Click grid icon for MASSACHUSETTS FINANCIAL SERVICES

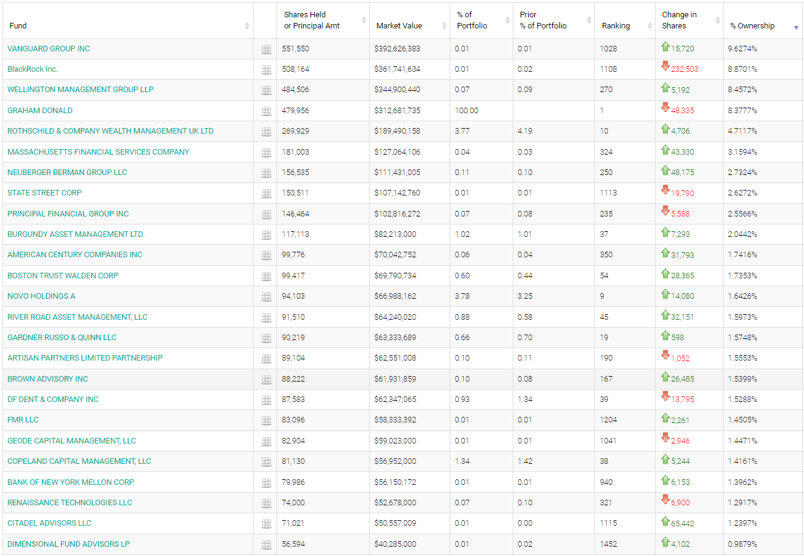tap(267, 153)
